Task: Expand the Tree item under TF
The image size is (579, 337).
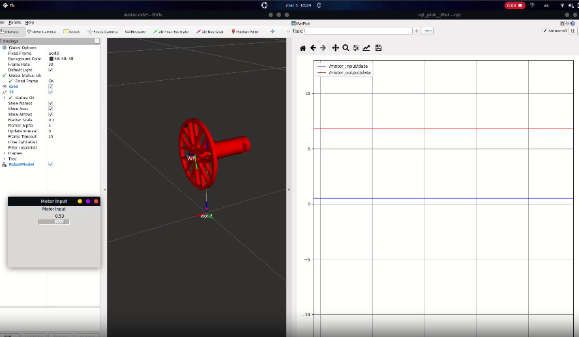Action: [5, 158]
